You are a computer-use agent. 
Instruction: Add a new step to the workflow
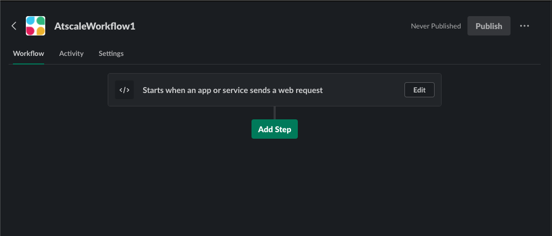pos(275,129)
